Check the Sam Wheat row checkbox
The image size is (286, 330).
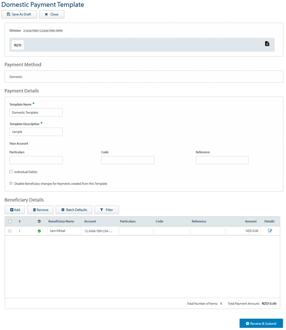pyautogui.click(x=10, y=231)
